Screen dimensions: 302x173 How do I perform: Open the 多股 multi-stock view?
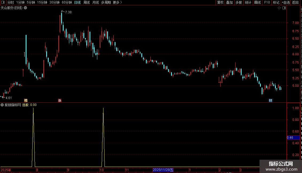tap(239, 2)
